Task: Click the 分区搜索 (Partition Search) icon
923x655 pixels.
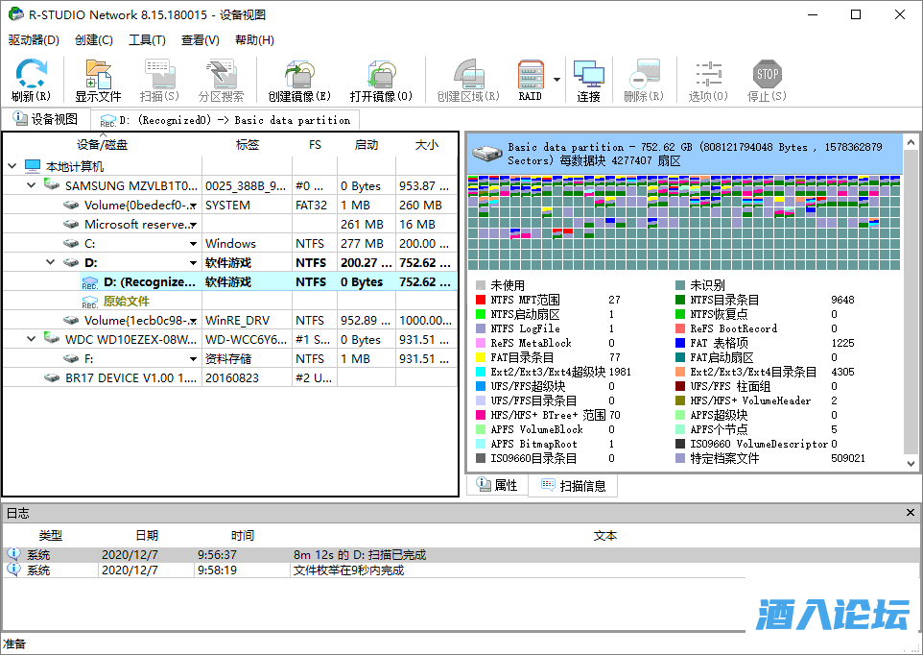Action: (x=221, y=75)
